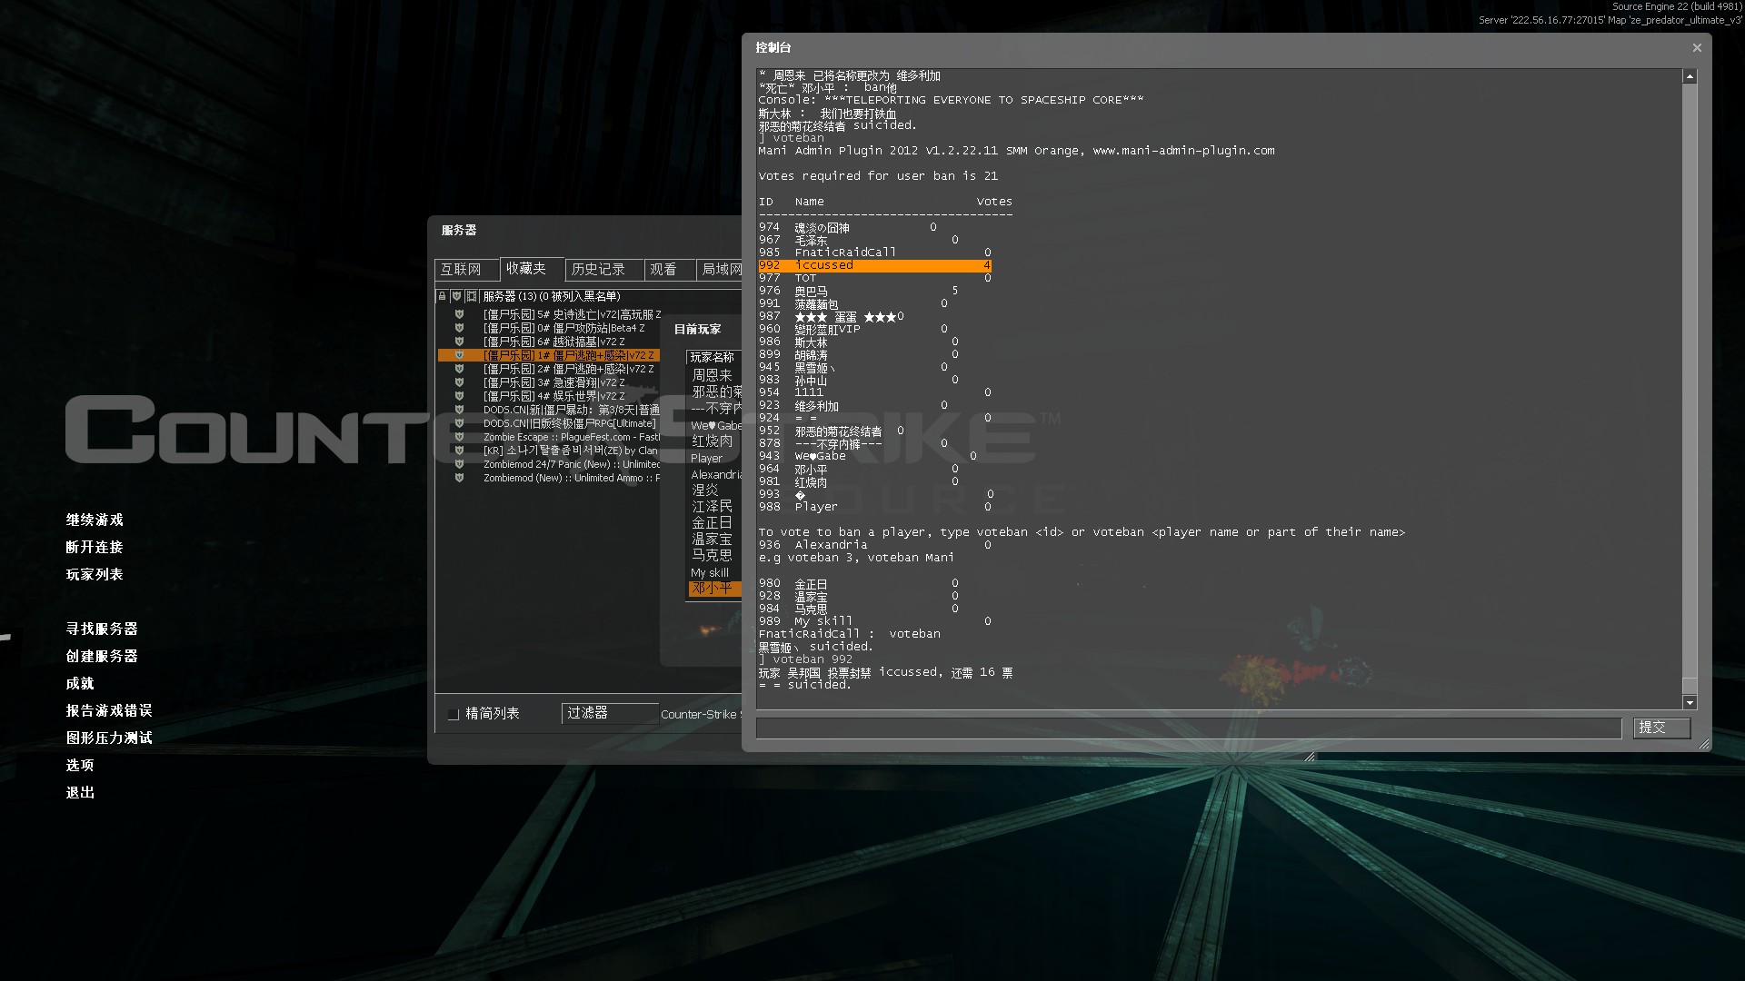Click the shield icon on the Zombiemod 24/7 Panic row
The image size is (1745, 981).
click(x=459, y=464)
